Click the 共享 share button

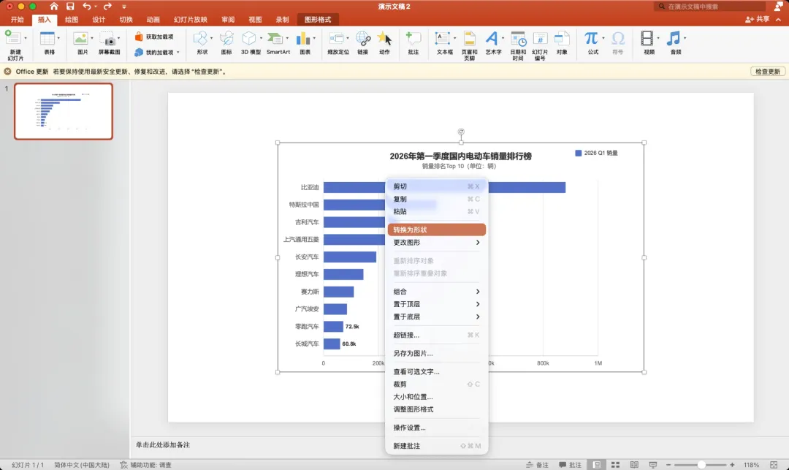coord(758,19)
